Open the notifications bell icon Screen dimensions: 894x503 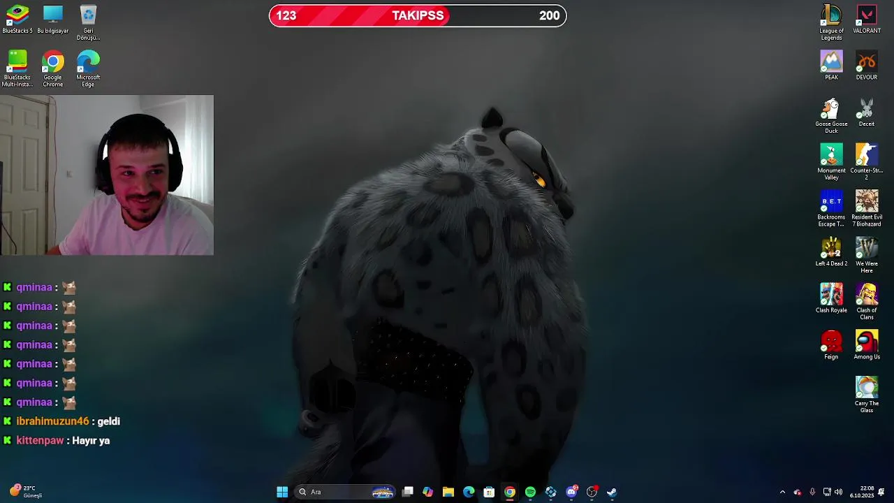(881, 492)
